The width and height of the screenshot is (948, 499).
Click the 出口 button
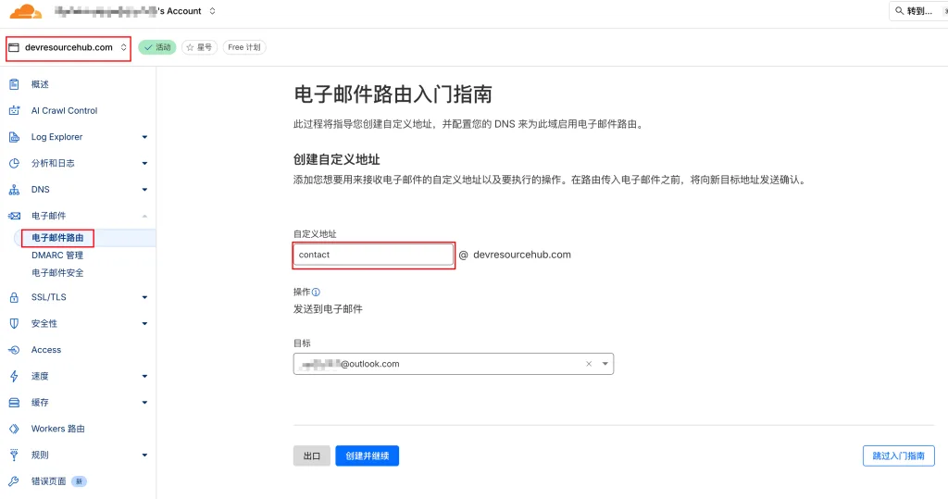click(312, 456)
